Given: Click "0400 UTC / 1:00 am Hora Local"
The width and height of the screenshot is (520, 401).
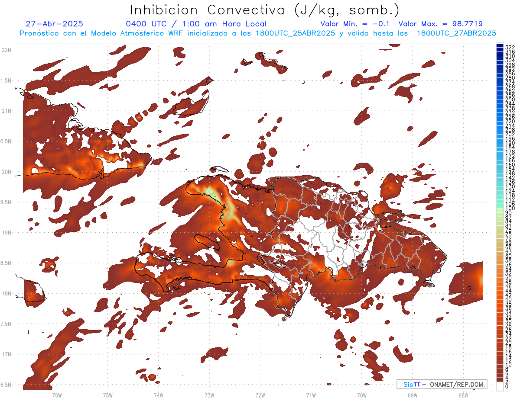Looking at the screenshot, I should pos(196,24).
